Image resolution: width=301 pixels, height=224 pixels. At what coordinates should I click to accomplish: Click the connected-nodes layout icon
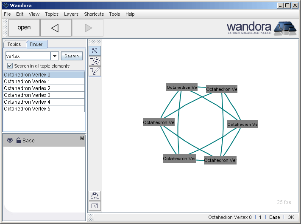click(x=95, y=196)
